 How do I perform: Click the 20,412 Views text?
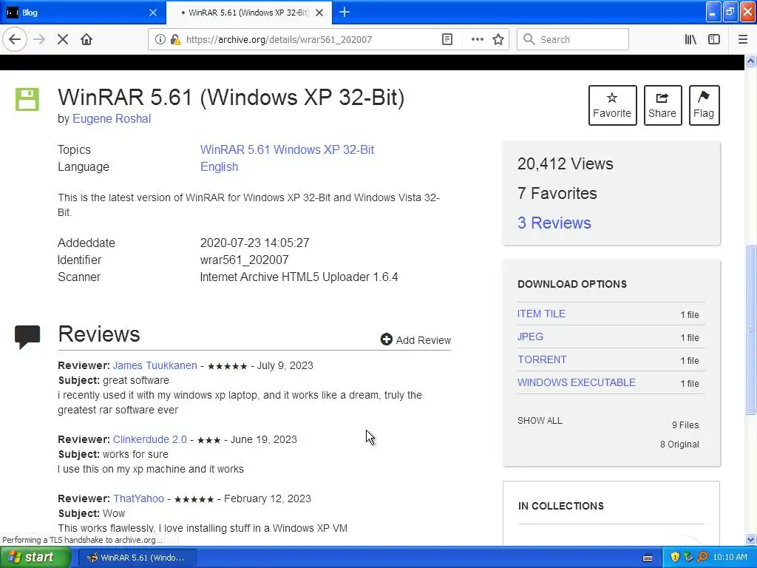[x=565, y=163]
